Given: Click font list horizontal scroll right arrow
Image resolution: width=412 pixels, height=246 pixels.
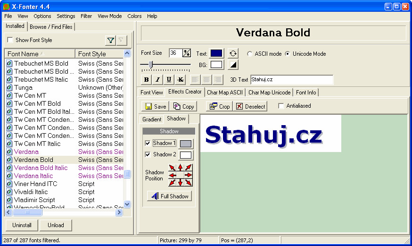Looking at the screenshot, I should [x=119, y=212].
